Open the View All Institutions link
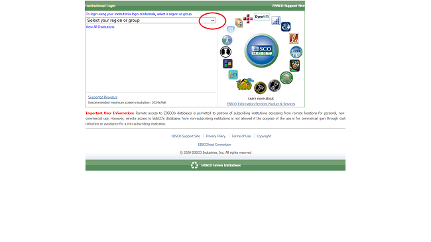The height and width of the screenshot is (242, 431). (100, 27)
